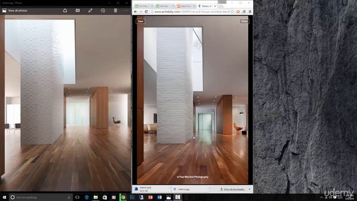Image resolution: width=357 pixels, height=201 pixels.
Task: Click the orange extension icon in Chrome
Action: tap(238, 12)
